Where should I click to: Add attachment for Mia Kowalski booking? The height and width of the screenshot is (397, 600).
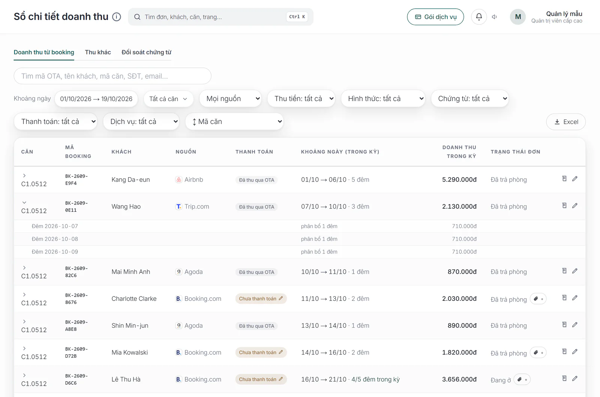(538, 353)
